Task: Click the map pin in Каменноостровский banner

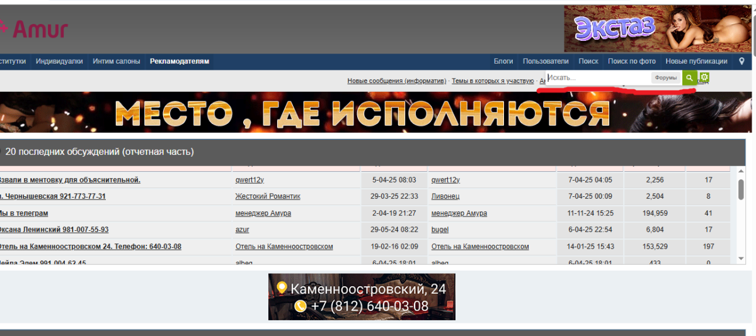Action: point(282,289)
